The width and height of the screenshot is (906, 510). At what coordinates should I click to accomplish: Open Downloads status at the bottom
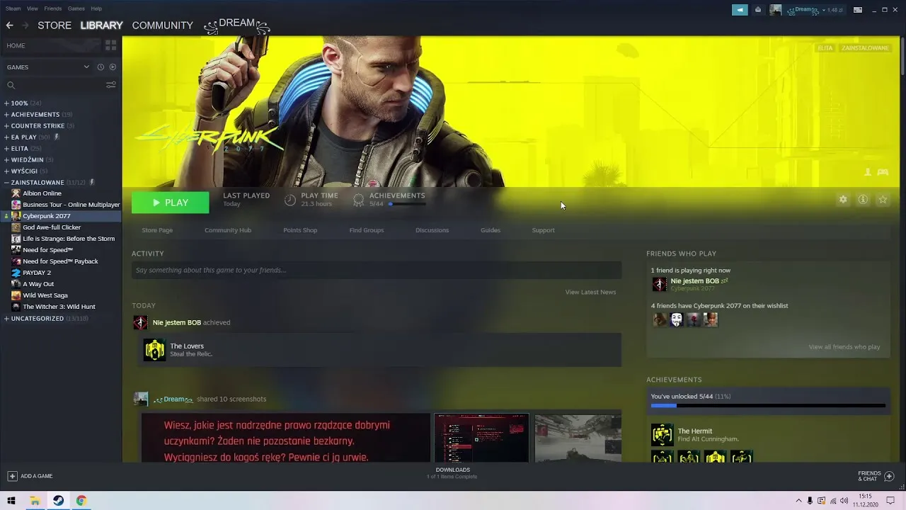coord(452,473)
